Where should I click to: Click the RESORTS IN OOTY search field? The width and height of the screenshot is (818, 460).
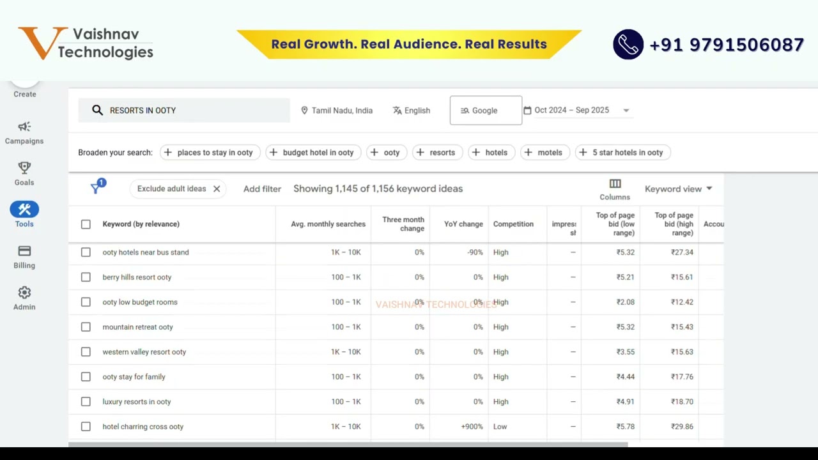coord(184,111)
